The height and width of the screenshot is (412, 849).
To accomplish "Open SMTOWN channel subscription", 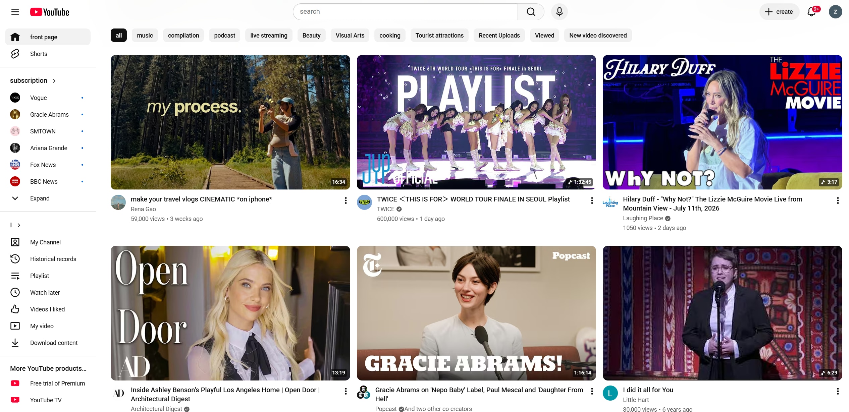I will point(48,131).
